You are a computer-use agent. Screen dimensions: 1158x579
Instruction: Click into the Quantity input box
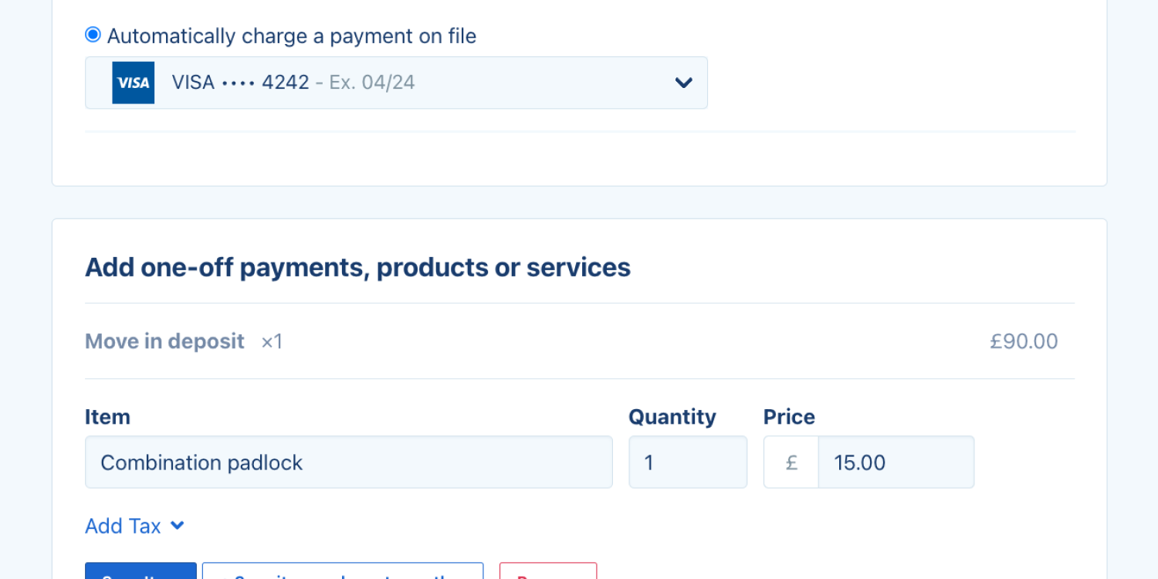(687, 462)
